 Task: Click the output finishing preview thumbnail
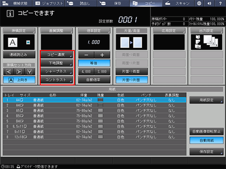pyautogui.click(x=206, y=42)
